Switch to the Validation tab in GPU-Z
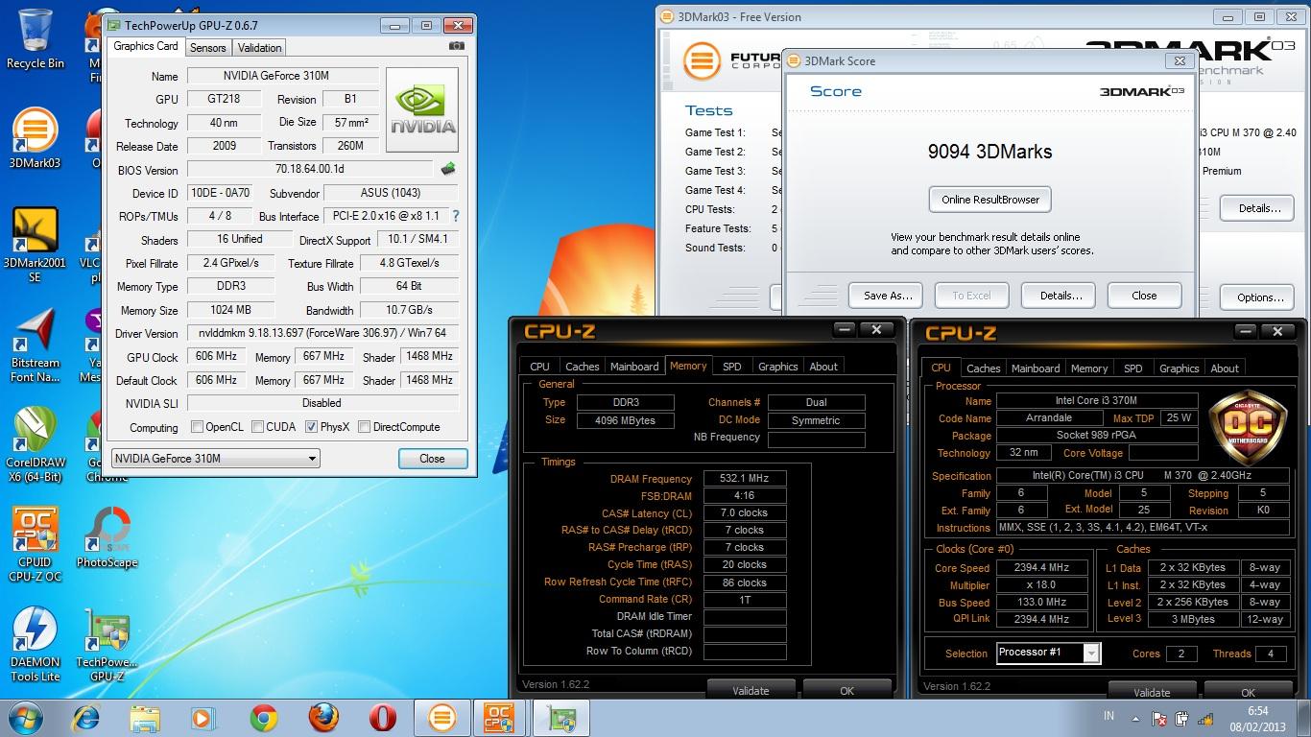 pyautogui.click(x=259, y=47)
